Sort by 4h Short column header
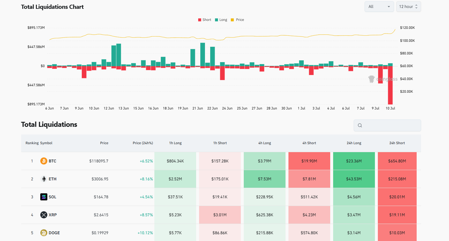This screenshot has height=241, width=449. pos(309,143)
